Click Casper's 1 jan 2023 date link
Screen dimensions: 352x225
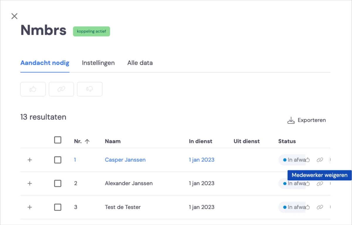(x=202, y=160)
